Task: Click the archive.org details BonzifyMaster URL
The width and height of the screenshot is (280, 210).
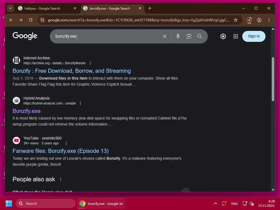Action: [x=54, y=63]
